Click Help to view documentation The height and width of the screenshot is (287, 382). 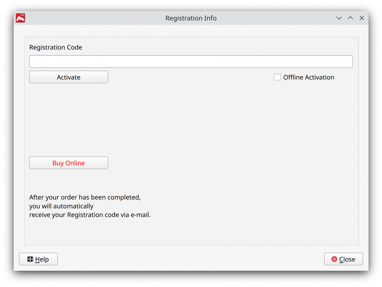(x=38, y=259)
